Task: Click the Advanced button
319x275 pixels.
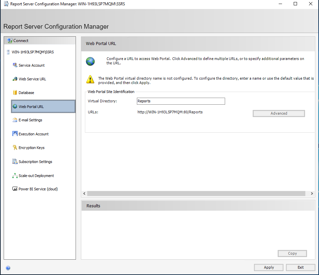Action: (278, 113)
